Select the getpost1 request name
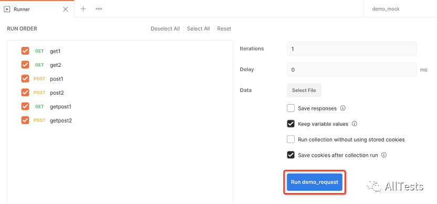Image resolution: width=437 pixels, height=204 pixels. pos(61,107)
